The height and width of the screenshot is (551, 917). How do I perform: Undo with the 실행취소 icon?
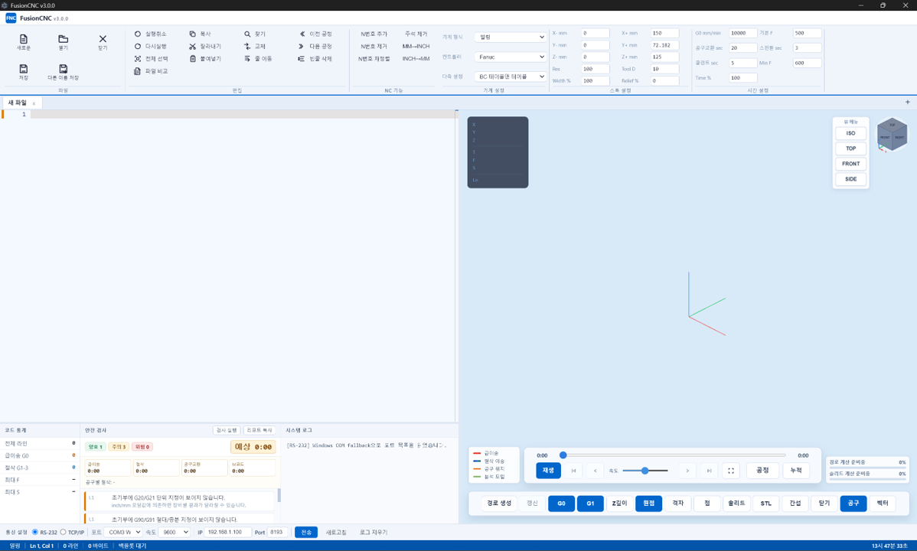click(138, 34)
